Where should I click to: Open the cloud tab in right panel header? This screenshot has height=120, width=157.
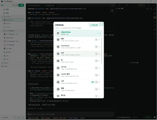click(148, 5)
